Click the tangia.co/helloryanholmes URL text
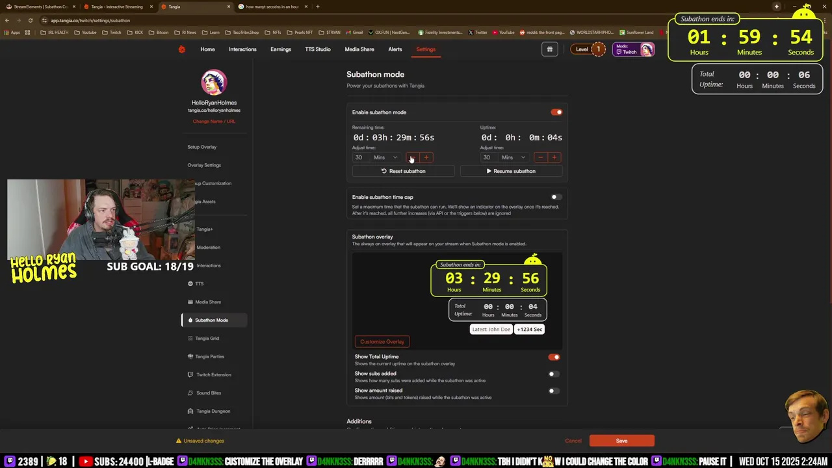The height and width of the screenshot is (468, 832). tap(214, 110)
